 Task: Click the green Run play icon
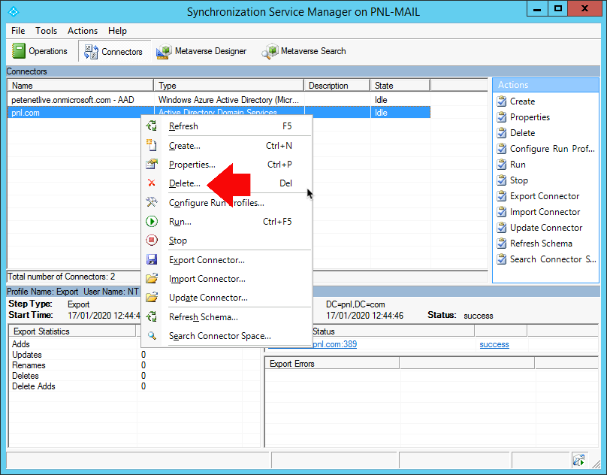pos(151,221)
